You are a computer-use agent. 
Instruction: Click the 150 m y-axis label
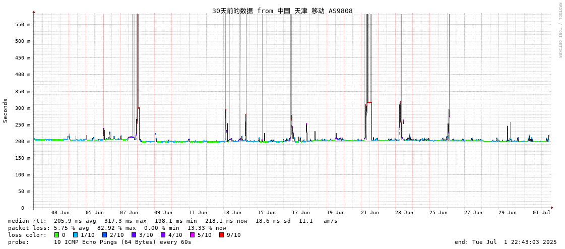[x=23, y=158]
